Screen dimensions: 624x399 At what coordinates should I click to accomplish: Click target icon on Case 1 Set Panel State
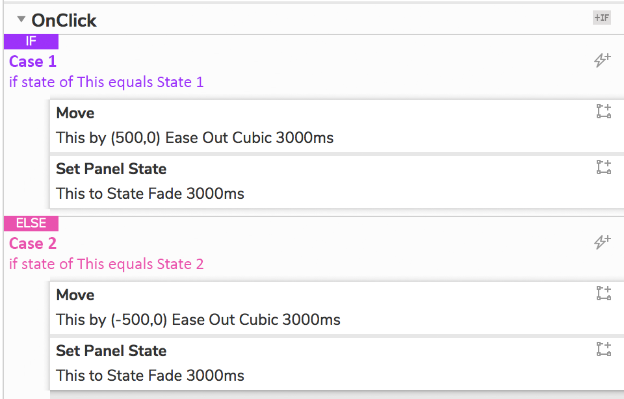pos(604,167)
